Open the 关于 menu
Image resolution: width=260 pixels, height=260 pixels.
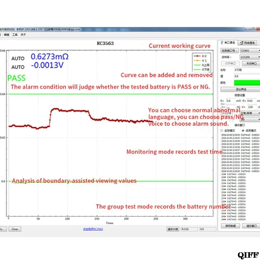pos(23,35)
